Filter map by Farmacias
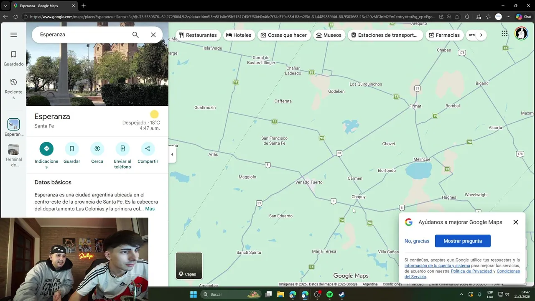The image size is (535, 301). (x=443, y=35)
